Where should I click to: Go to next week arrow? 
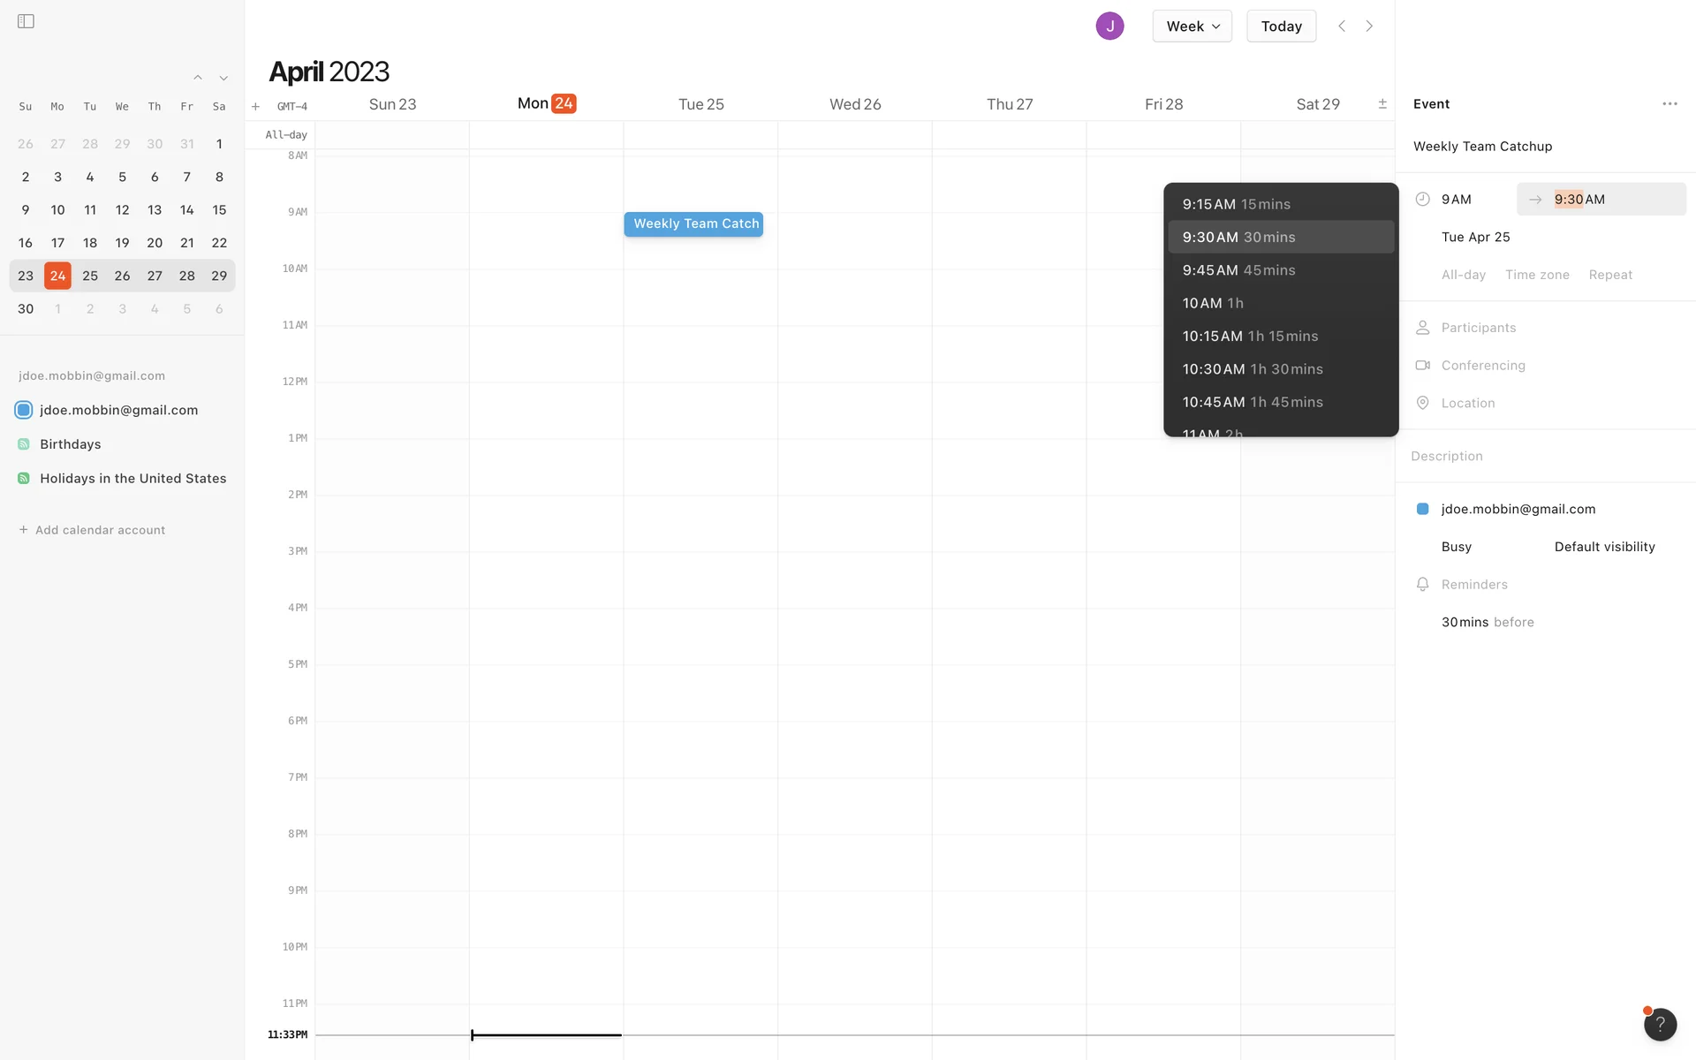(x=1369, y=26)
